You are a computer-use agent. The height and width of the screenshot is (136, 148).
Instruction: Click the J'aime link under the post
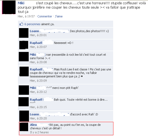click(59, 16)
